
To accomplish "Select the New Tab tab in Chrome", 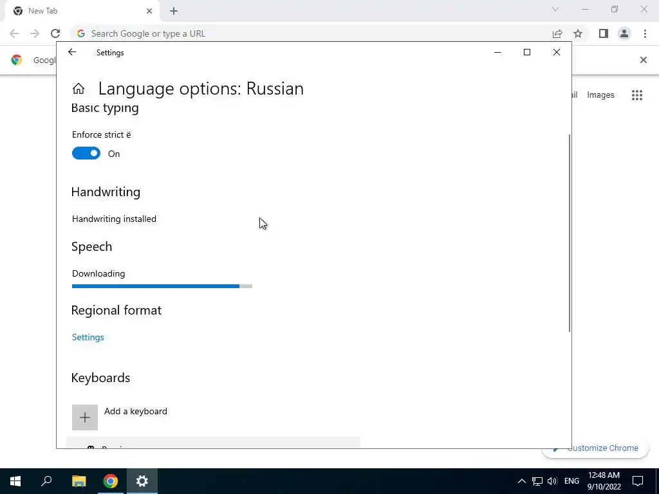I will (x=82, y=11).
